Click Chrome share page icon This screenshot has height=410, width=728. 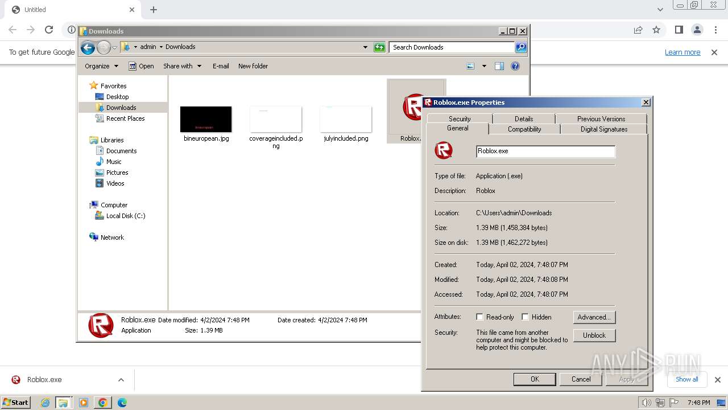pyautogui.click(x=638, y=30)
